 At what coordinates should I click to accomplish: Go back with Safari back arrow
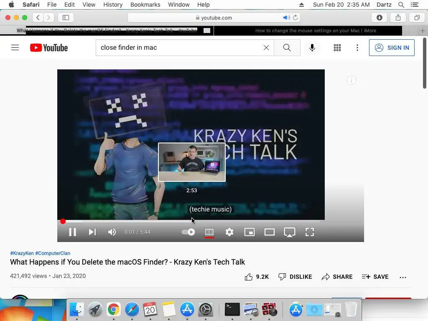38,18
